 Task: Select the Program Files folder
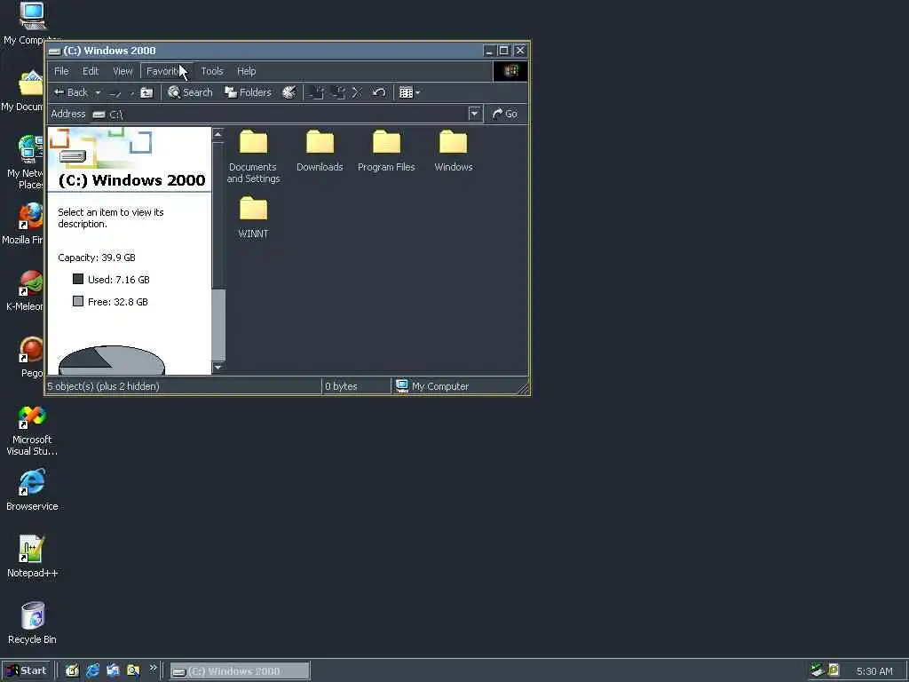pyautogui.click(x=387, y=151)
